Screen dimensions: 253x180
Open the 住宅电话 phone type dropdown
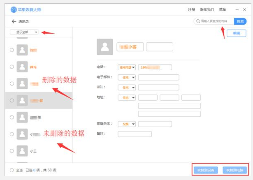127,67
